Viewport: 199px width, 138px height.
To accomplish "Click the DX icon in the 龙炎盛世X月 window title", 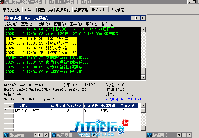I will tap(7, 18).
